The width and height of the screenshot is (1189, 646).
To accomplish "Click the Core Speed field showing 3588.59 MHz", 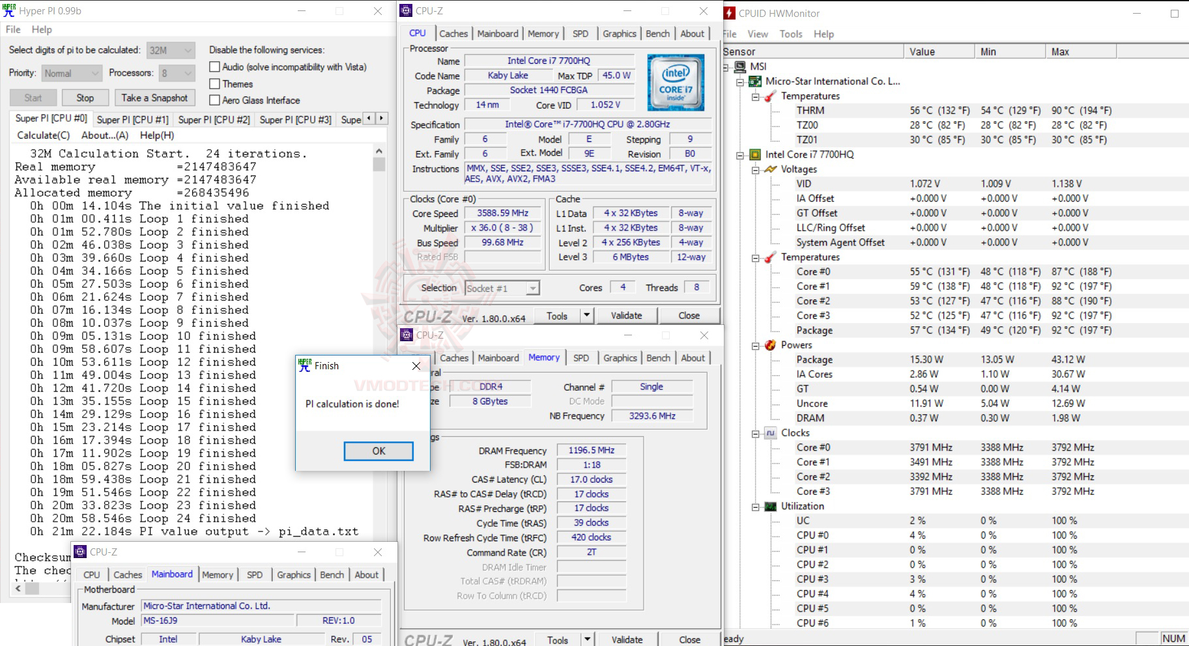I will tap(502, 213).
